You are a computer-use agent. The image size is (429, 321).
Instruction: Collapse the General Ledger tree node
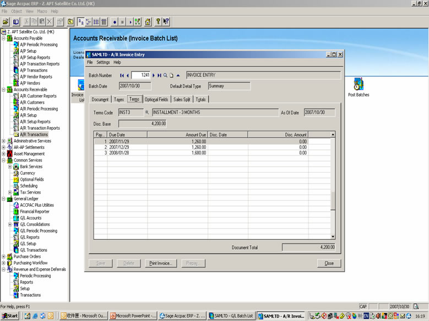(4, 198)
